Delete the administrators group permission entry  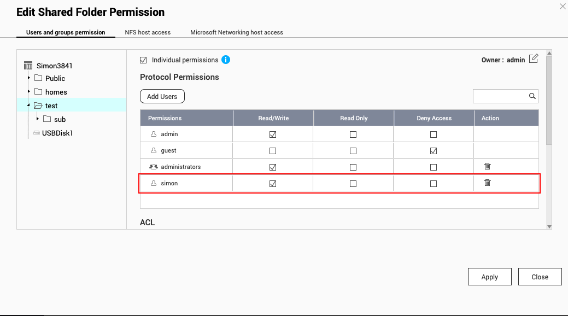[488, 166]
